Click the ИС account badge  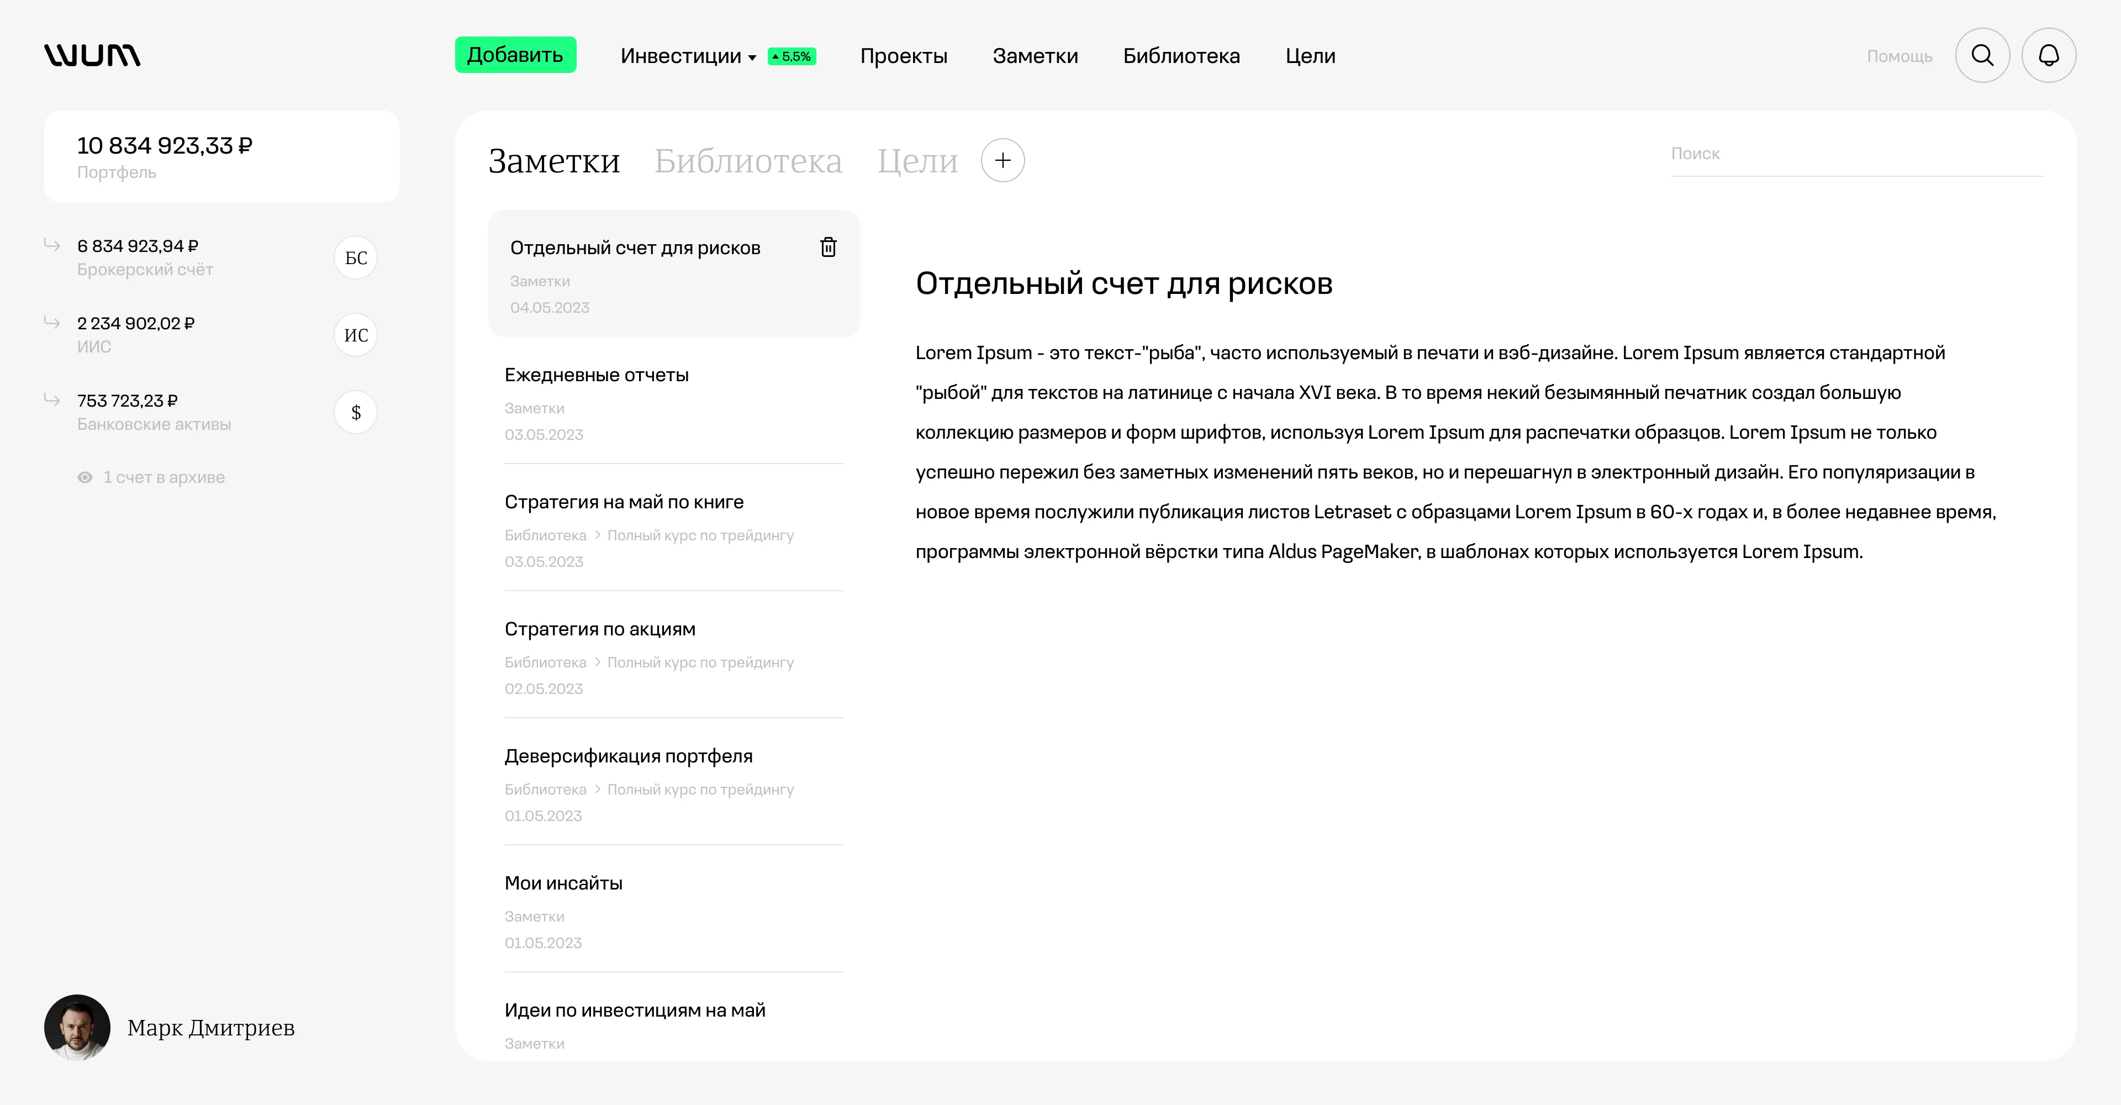(356, 335)
